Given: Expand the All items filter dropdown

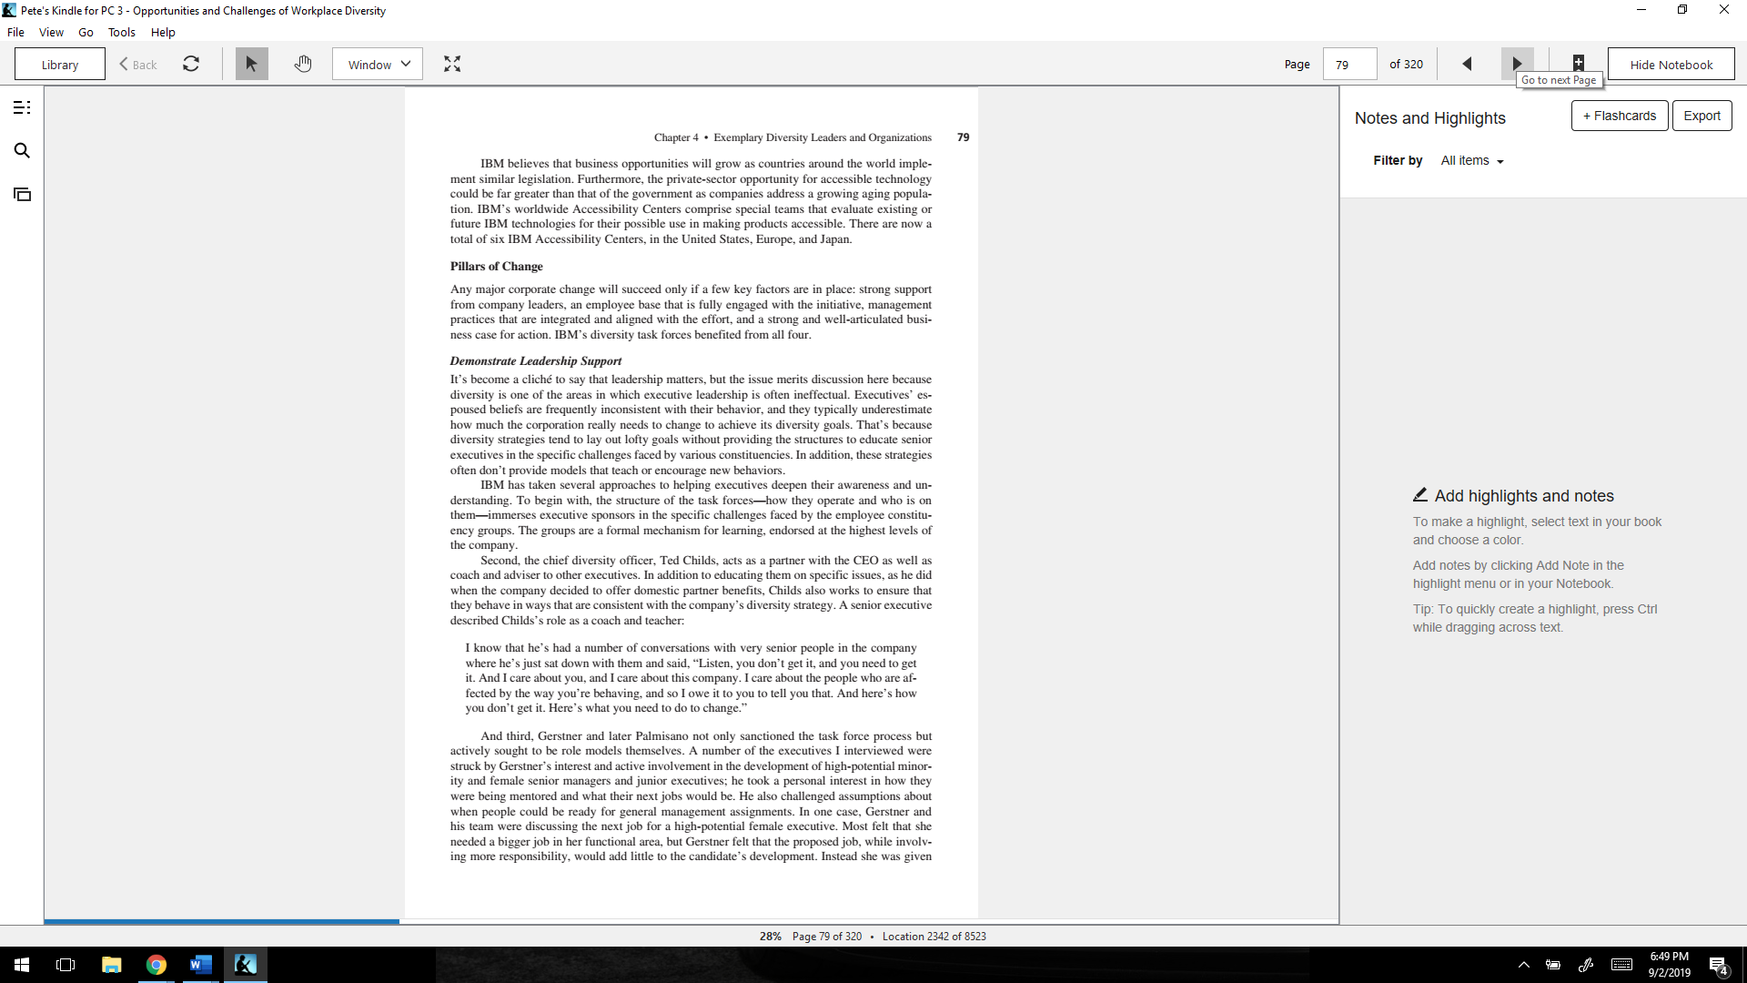Looking at the screenshot, I should coord(1472,161).
